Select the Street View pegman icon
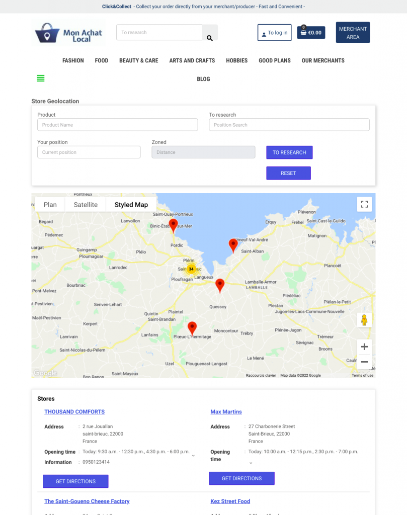Image resolution: width=407 pixels, height=515 pixels. pos(364,320)
